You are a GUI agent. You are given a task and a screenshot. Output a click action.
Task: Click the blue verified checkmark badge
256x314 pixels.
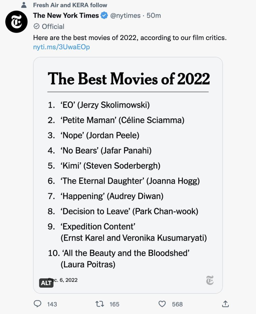point(104,15)
